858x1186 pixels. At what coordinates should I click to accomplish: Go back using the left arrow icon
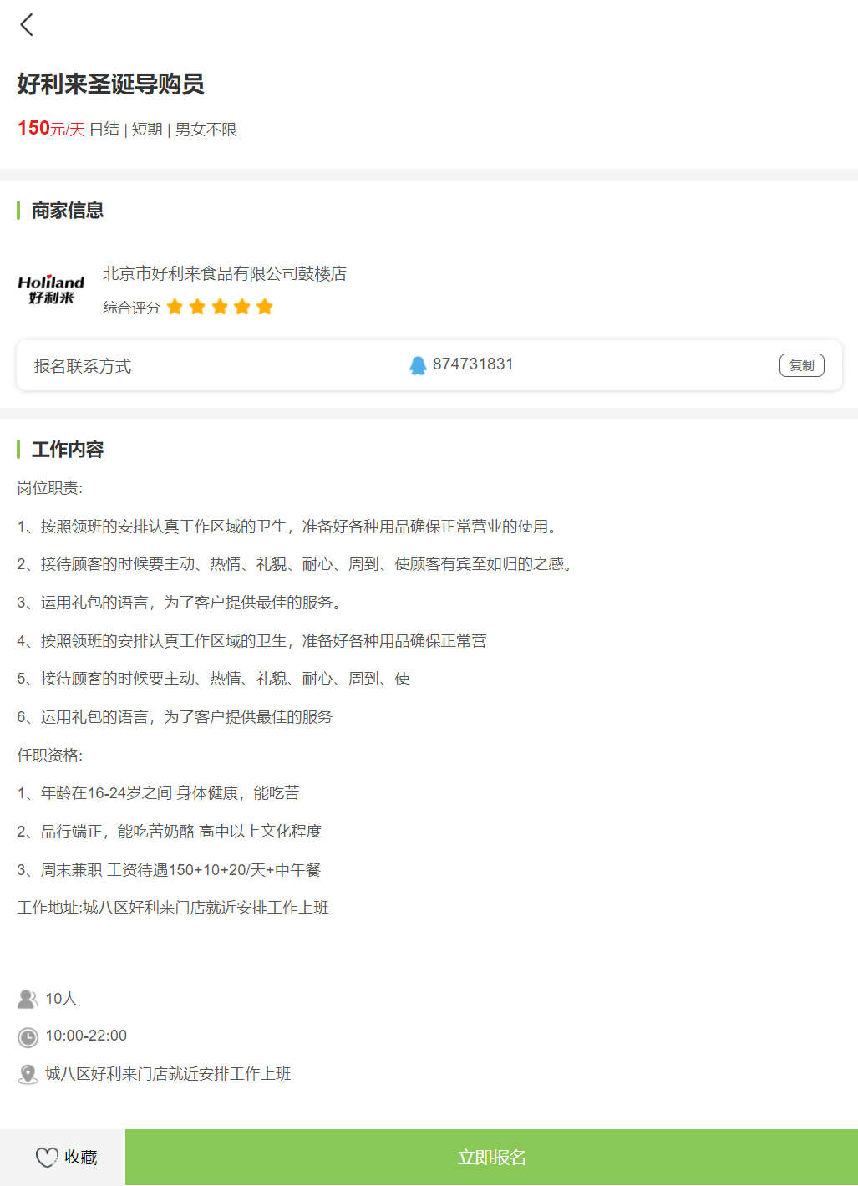point(27,25)
